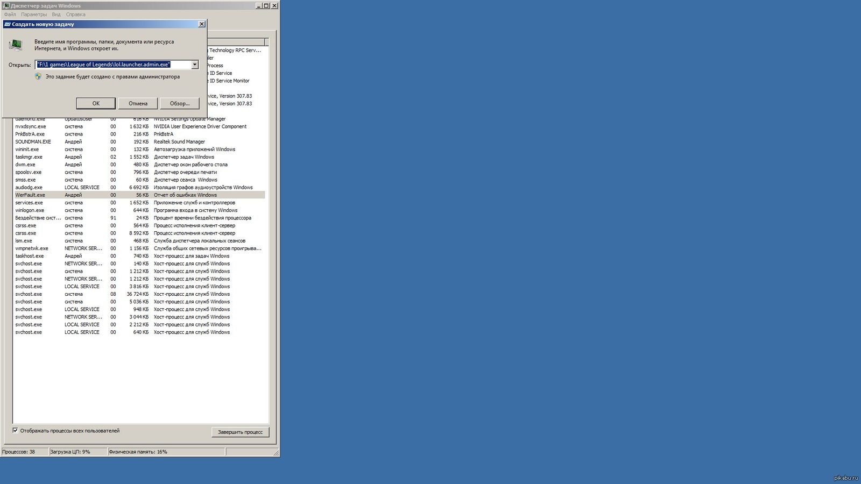Click the Task Manager title bar icon

[x=6, y=6]
